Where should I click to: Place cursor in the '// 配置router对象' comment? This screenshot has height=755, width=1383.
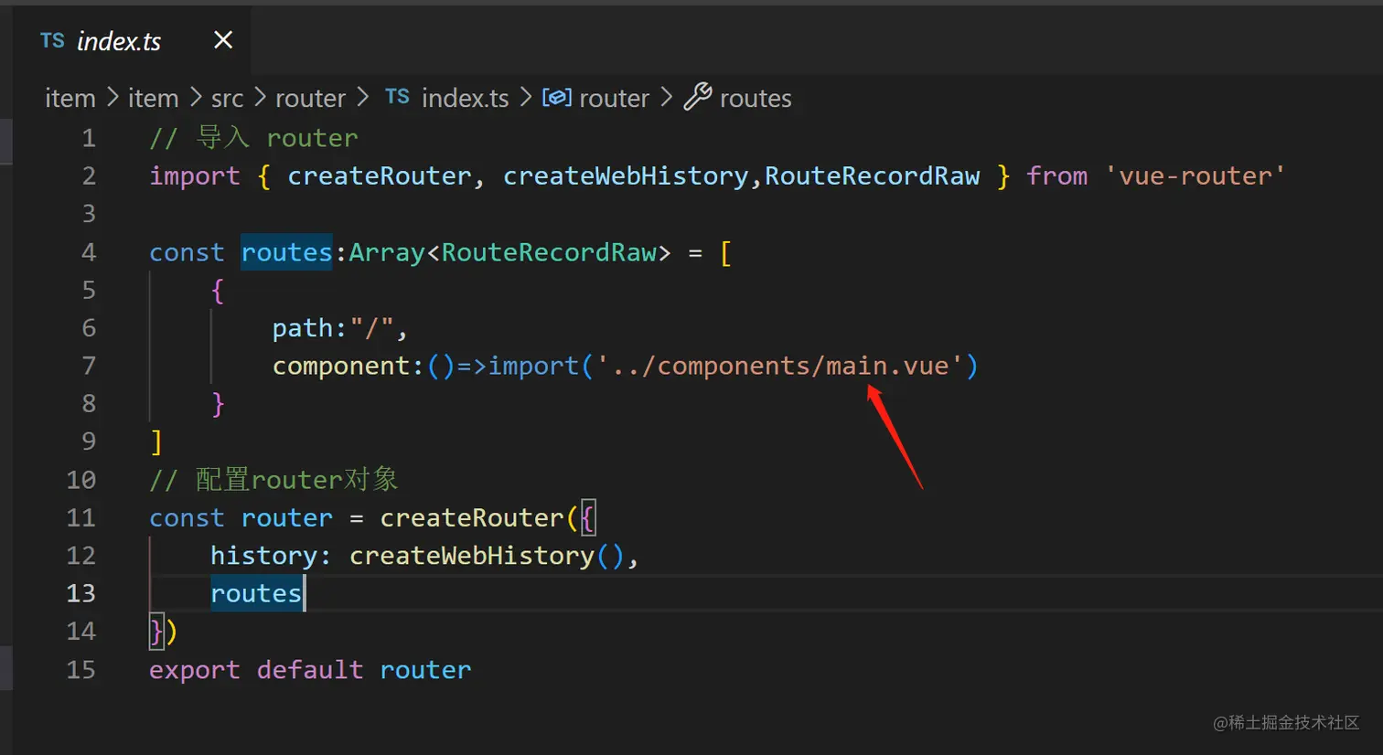tap(273, 480)
